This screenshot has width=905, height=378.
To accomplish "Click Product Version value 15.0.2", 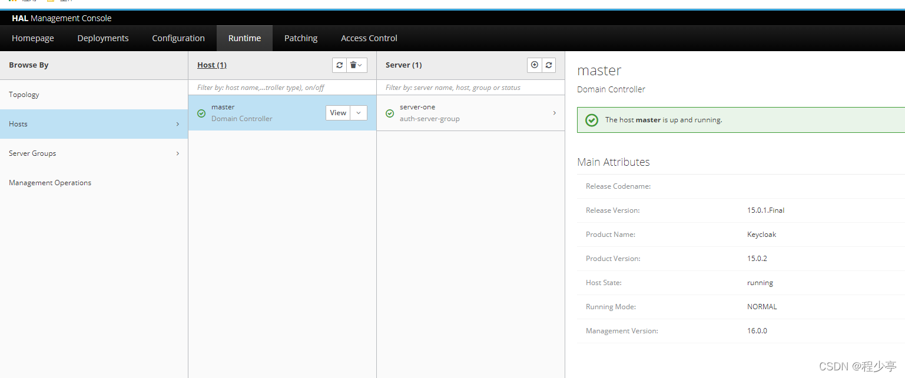I will (x=757, y=259).
